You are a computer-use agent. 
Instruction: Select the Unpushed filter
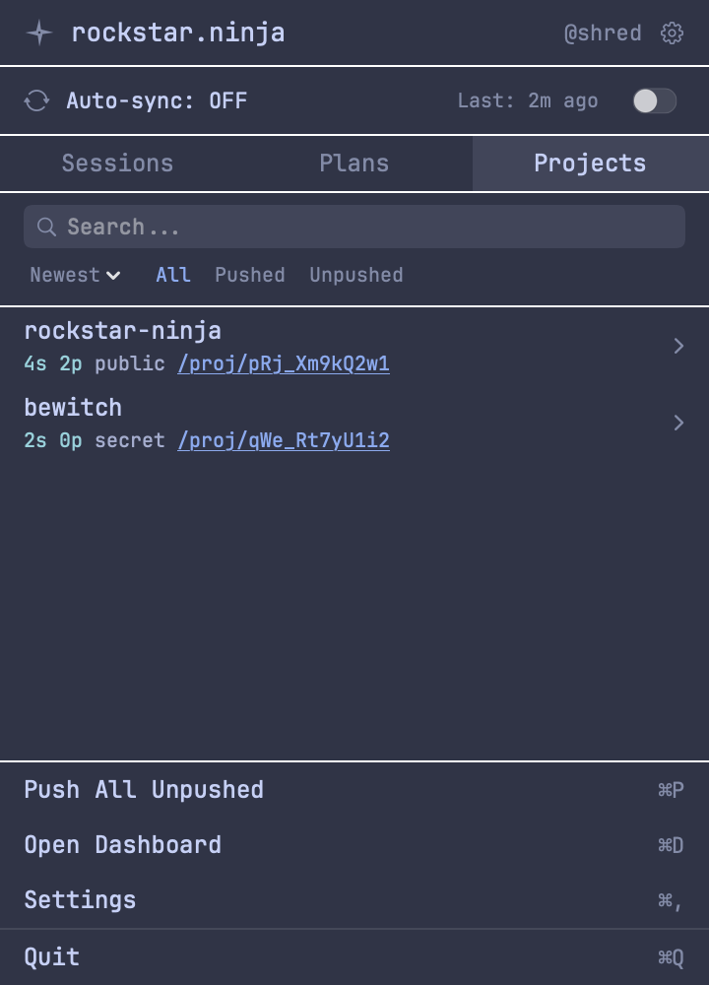pyautogui.click(x=355, y=275)
